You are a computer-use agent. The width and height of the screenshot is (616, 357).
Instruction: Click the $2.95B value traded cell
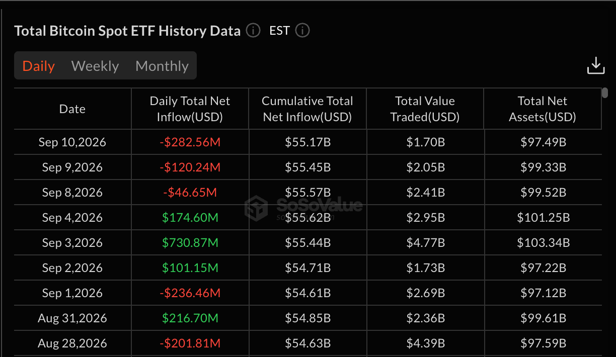click(x=425, y=218)
